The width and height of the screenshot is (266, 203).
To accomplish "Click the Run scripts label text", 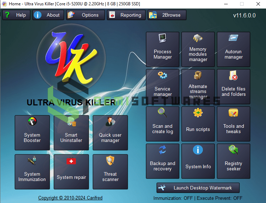I will point(198,129).
